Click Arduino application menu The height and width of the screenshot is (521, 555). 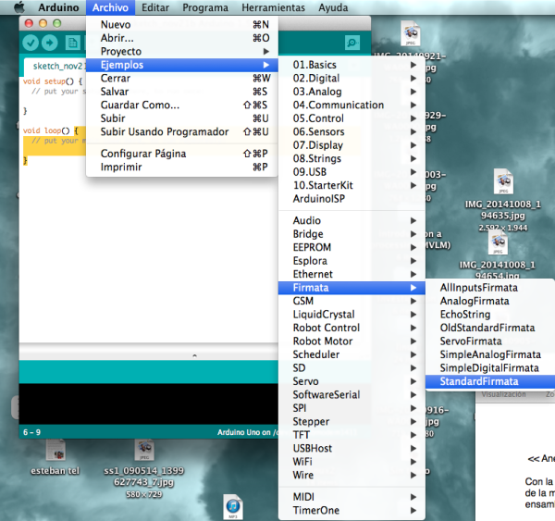[59, 7]
